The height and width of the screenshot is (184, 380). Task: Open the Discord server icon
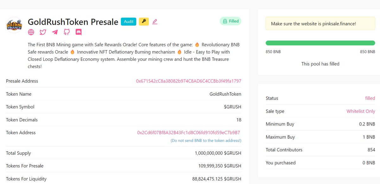pyautogui.click(x=79, y=32)
